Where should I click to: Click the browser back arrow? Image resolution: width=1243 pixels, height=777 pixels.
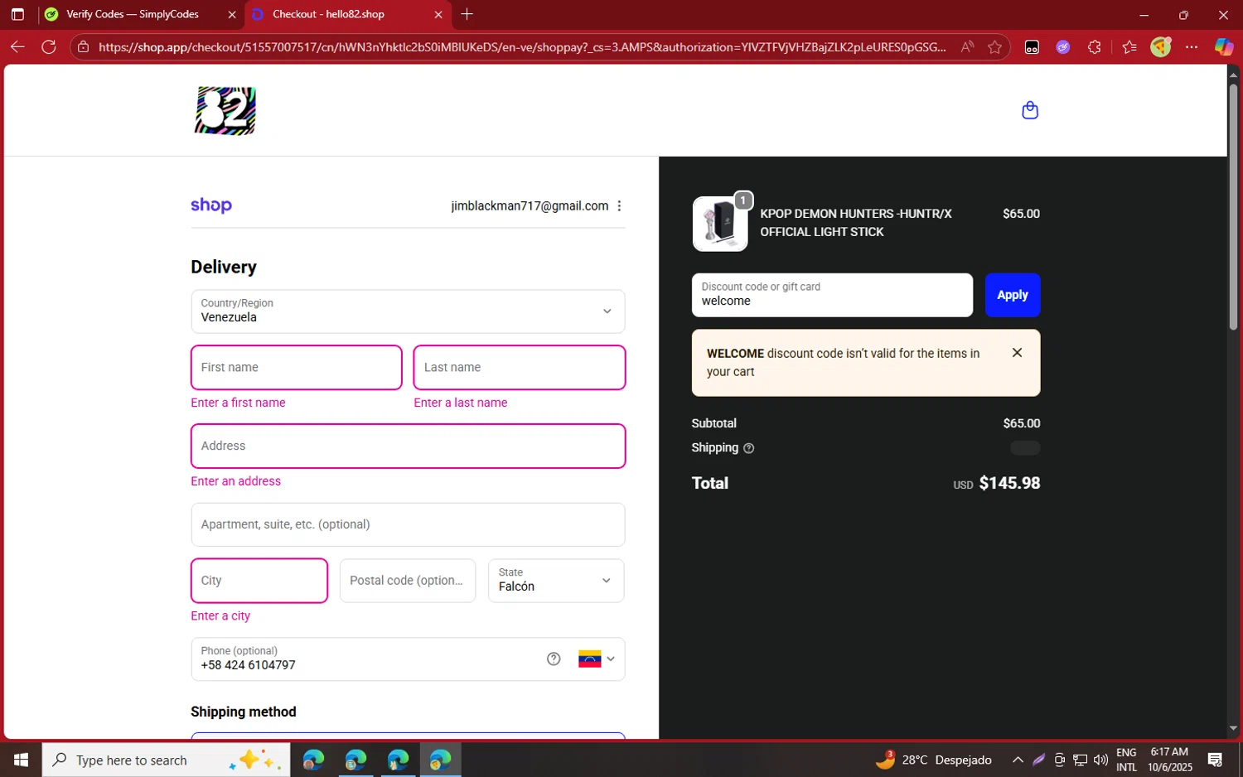(x=17, y=47)
